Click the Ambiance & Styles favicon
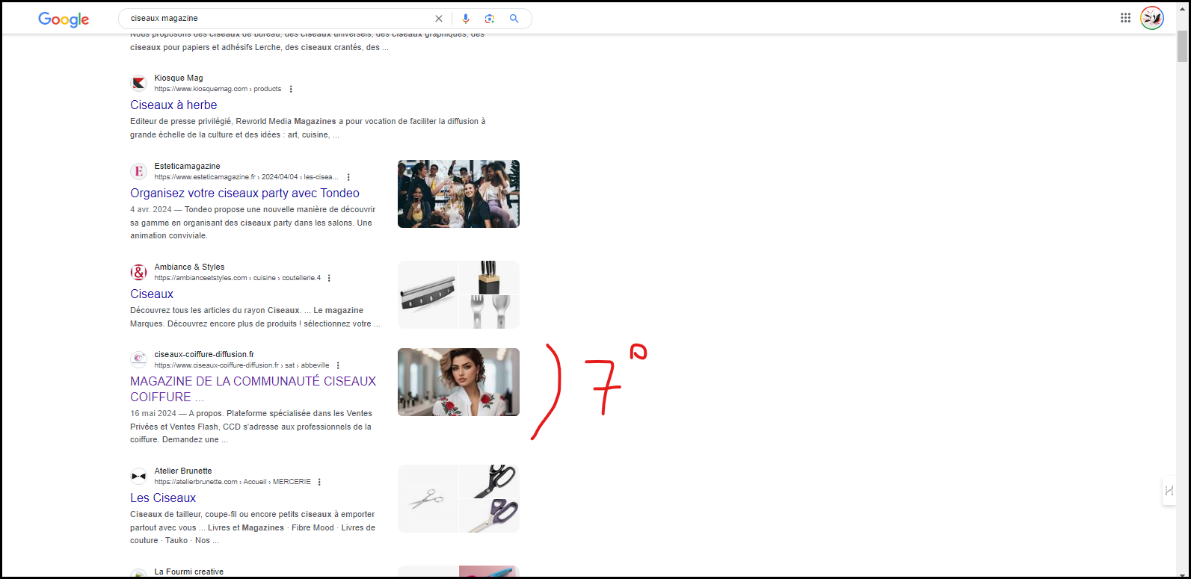The image size is (1191, 579). [x=138, y=272]
